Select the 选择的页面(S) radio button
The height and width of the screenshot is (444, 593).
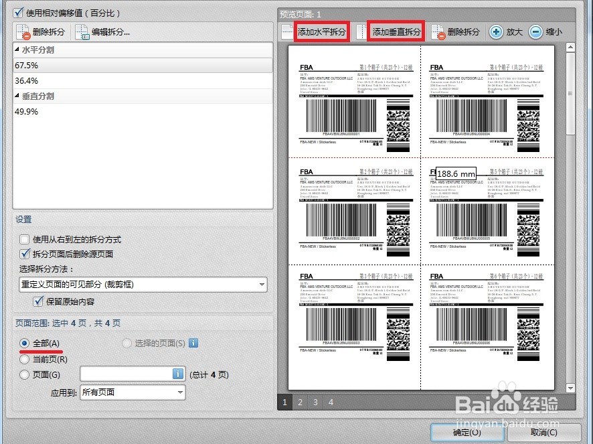pyautogui.click(x=126, y=344)
